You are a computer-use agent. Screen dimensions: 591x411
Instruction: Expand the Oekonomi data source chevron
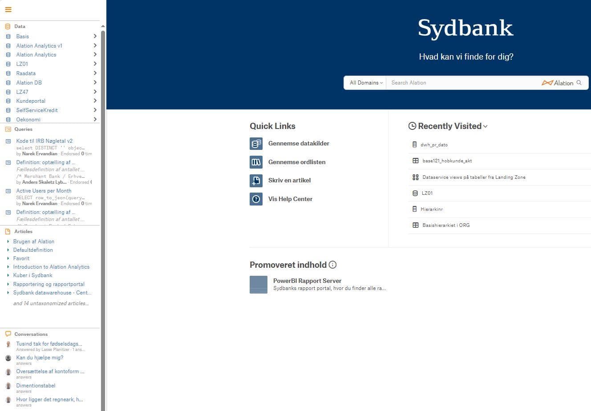click(95, 119)
